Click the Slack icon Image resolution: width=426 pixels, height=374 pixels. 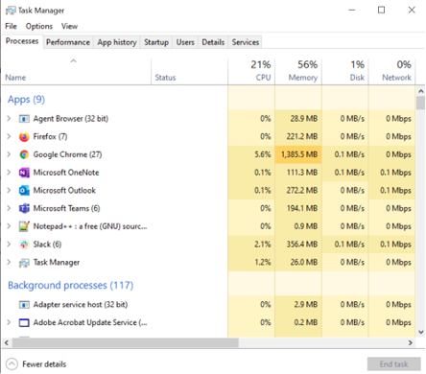coord(24,245)
